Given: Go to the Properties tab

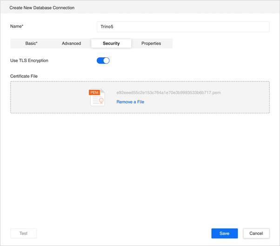Looking at the screenshot, I should (x=151, y=43).
